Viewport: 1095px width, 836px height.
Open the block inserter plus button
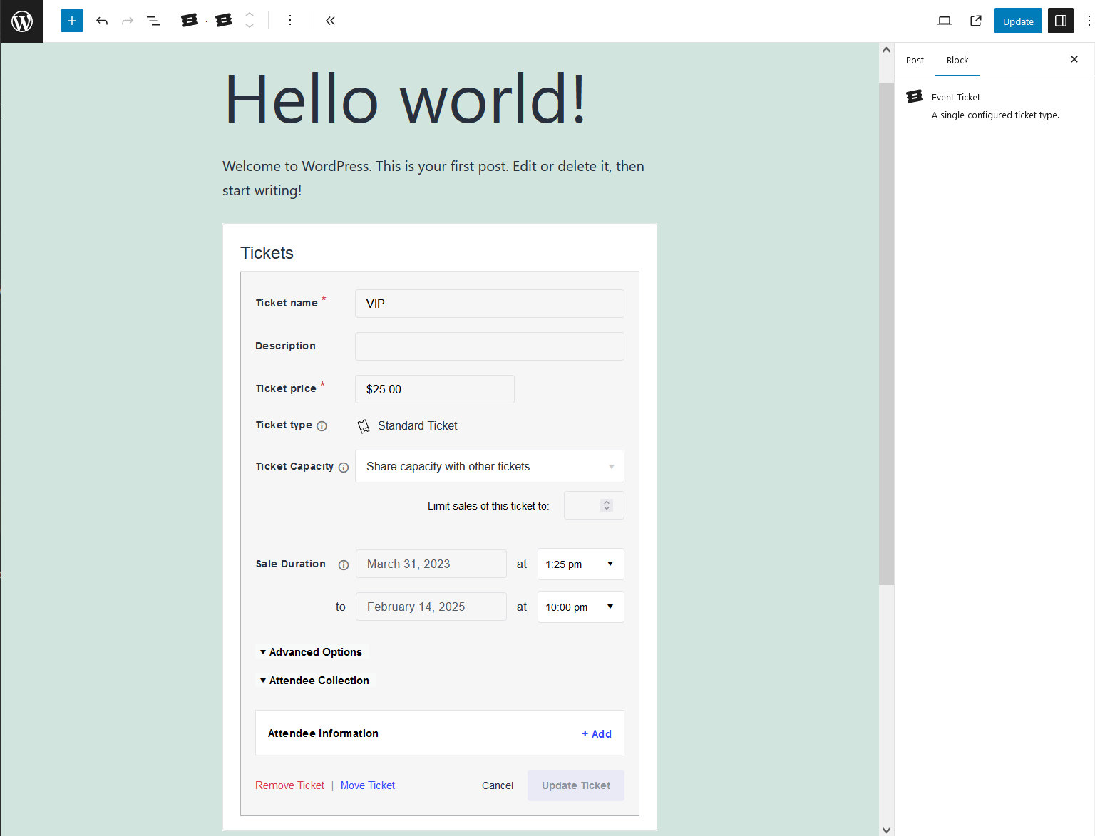[x=72, y=21]
